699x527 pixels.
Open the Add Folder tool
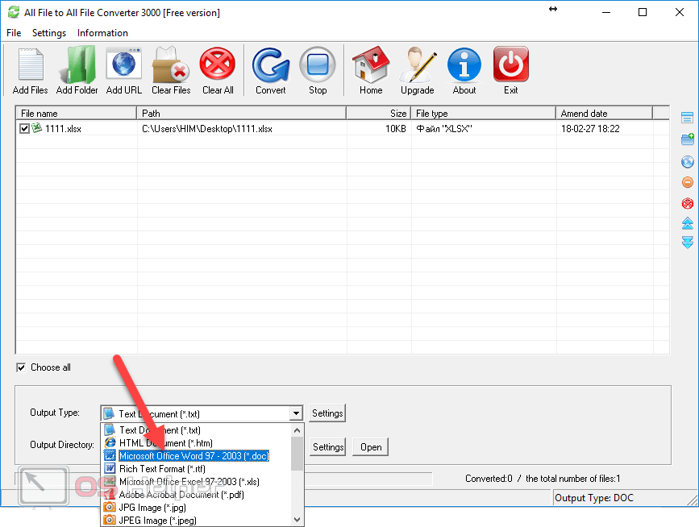77,65
